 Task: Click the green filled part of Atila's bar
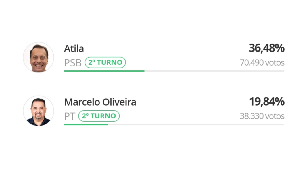(104, 71)
